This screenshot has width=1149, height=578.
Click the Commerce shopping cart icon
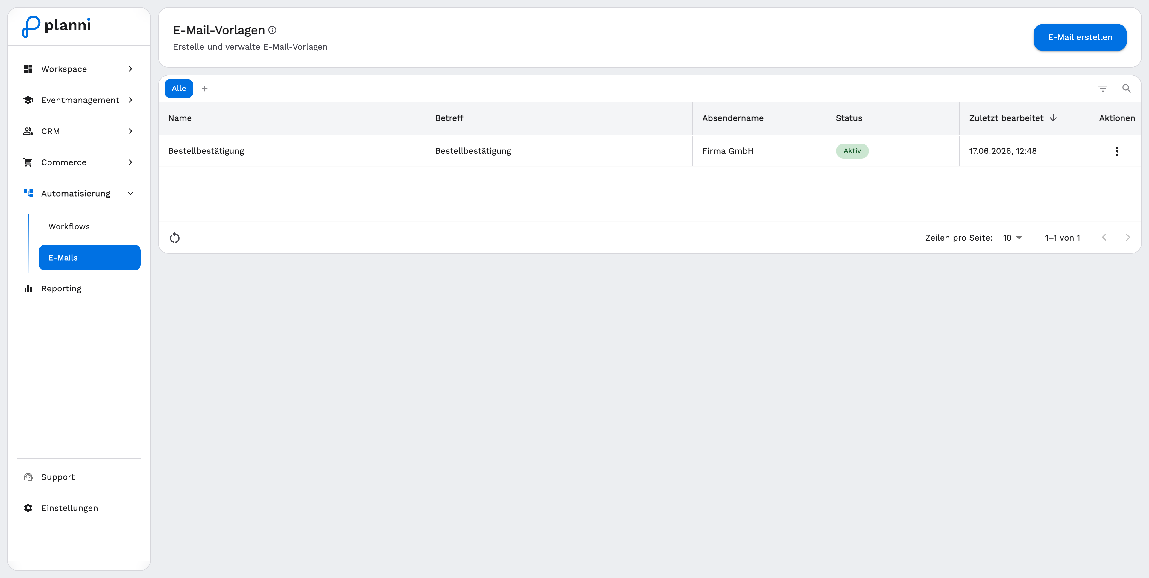tap(28, 162)
